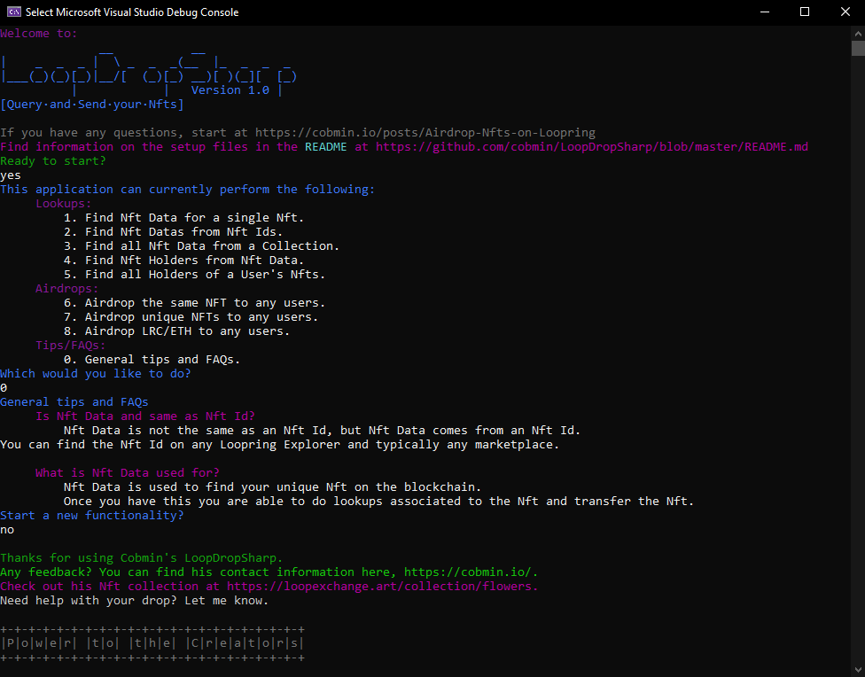The image size is (865, 677).
Task: Click the 'Power to the Creators' banner text
Action: coord(152,643)
